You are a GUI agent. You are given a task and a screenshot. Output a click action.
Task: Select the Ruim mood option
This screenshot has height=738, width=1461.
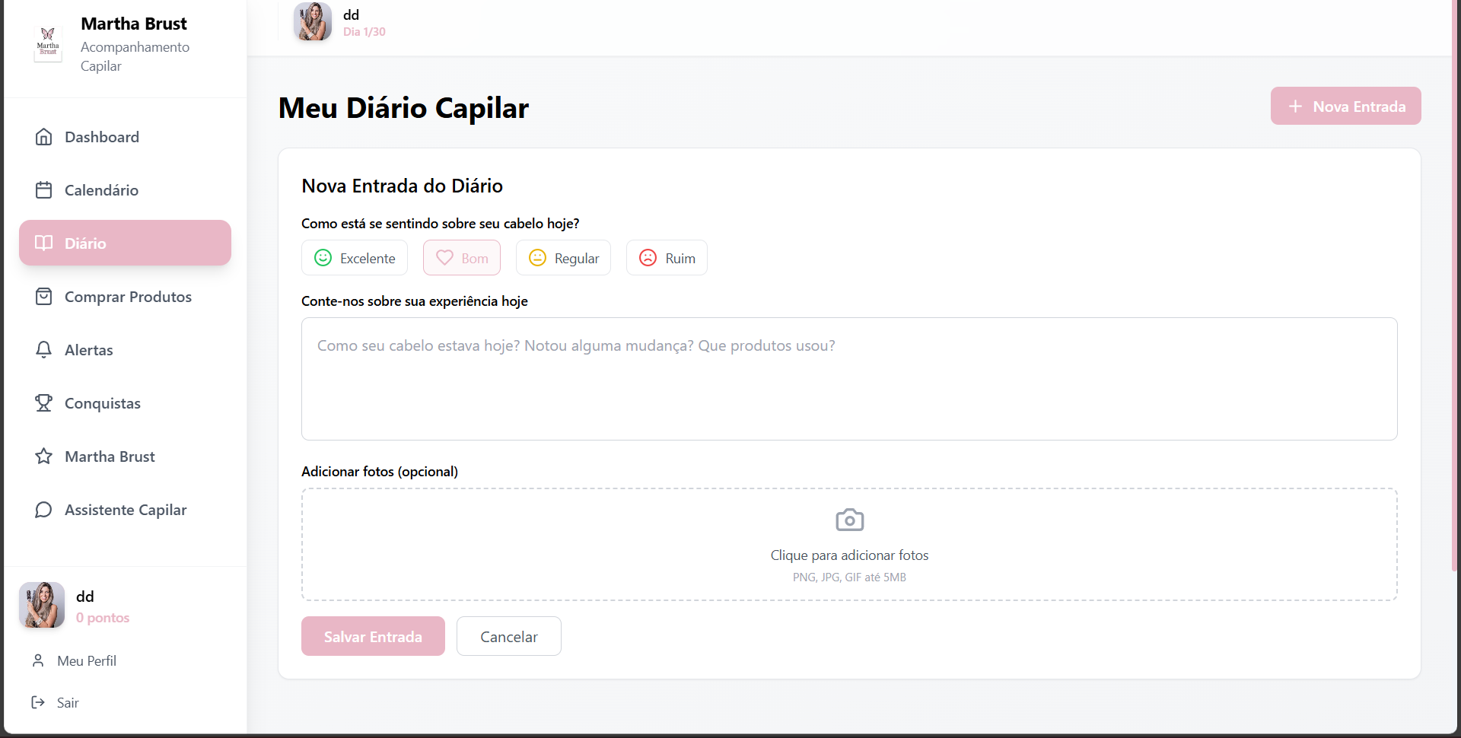[667, 258]
